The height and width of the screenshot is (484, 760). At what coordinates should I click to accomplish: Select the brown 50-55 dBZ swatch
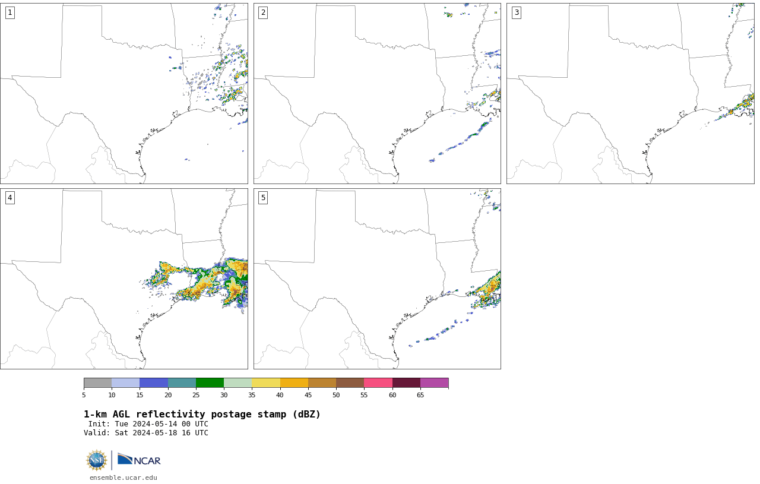(350, 382)
